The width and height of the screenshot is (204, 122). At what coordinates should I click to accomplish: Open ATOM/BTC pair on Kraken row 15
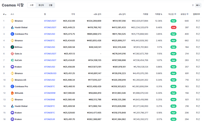(49, 112)
